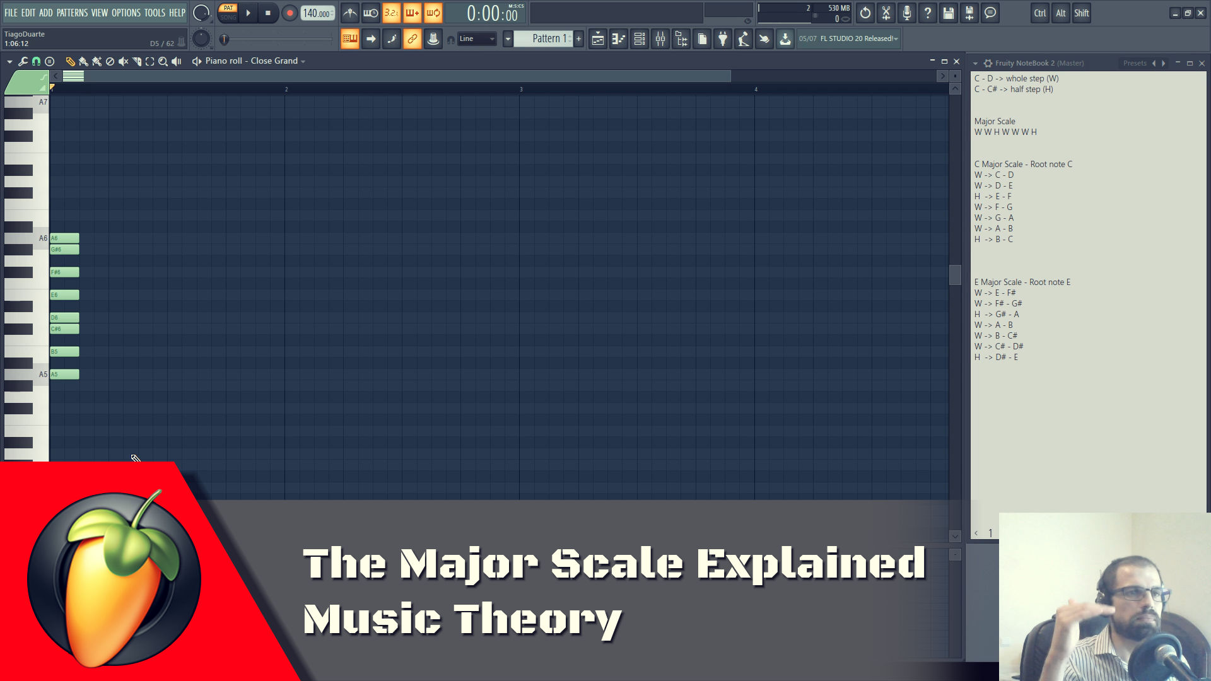Image resolution: width=1211 pixels, height=681 pixels.
Task: Toggle the snap magnet in the piano roll
Action: 36,61
